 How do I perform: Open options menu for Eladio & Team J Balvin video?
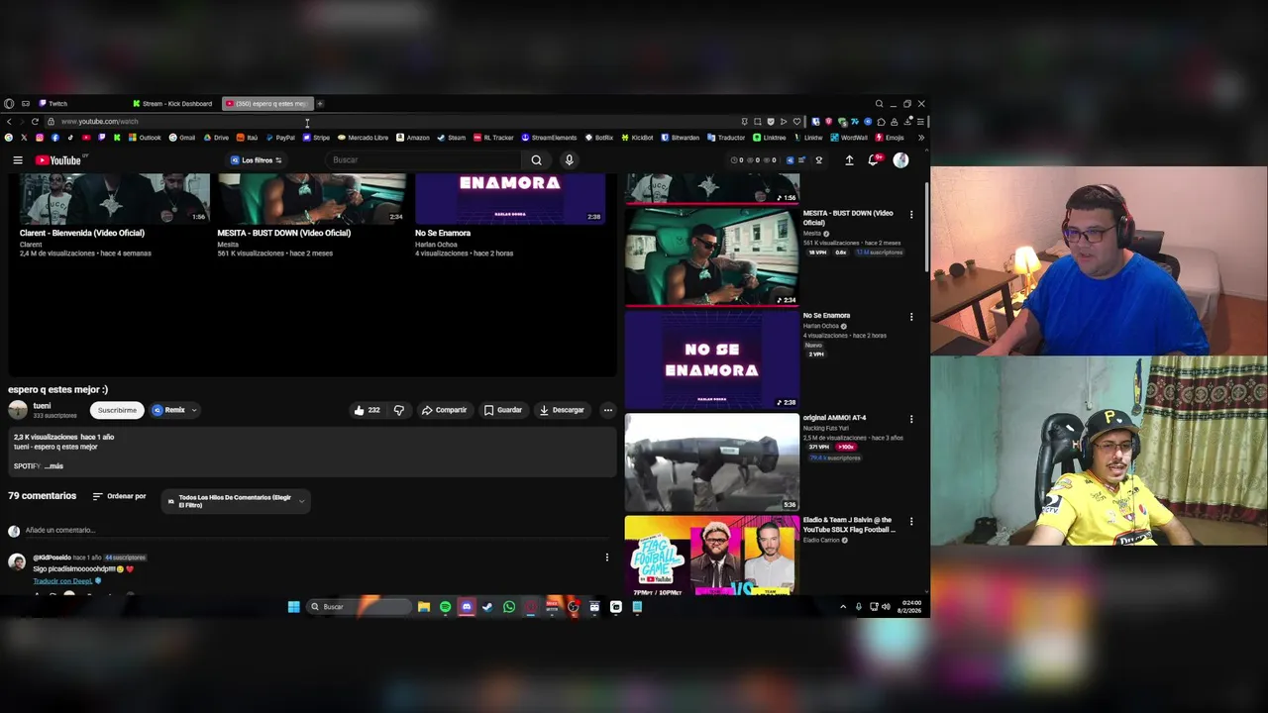911,521
